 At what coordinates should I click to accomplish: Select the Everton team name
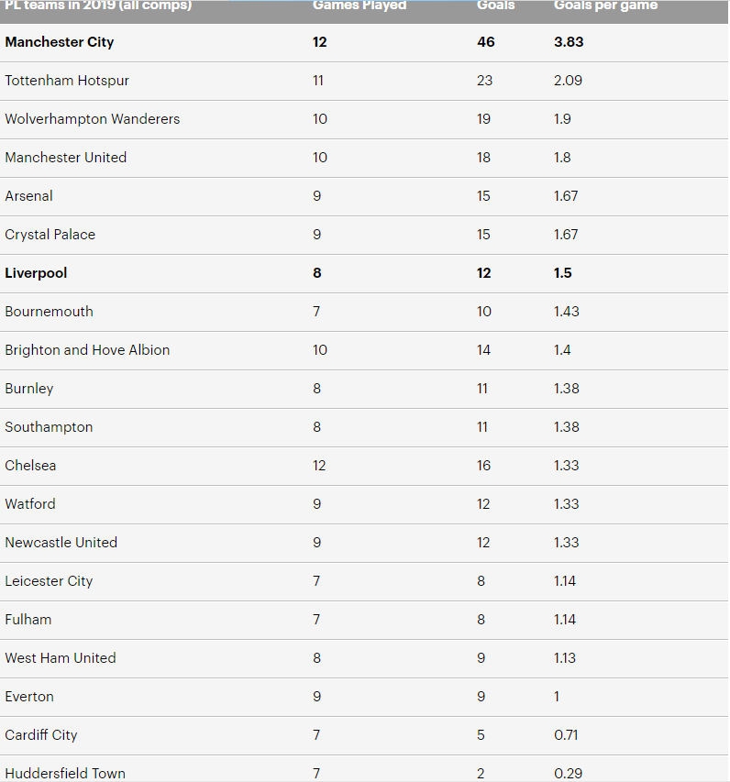pyautogui.click(x=29, y=697)
